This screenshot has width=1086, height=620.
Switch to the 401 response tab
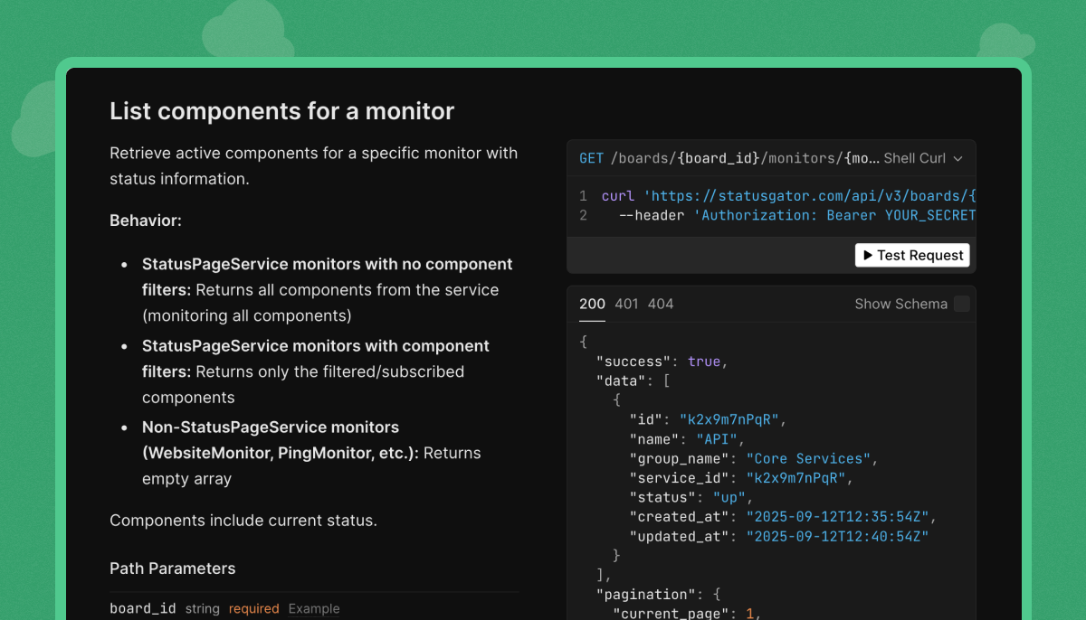click(x=626, y=304)
